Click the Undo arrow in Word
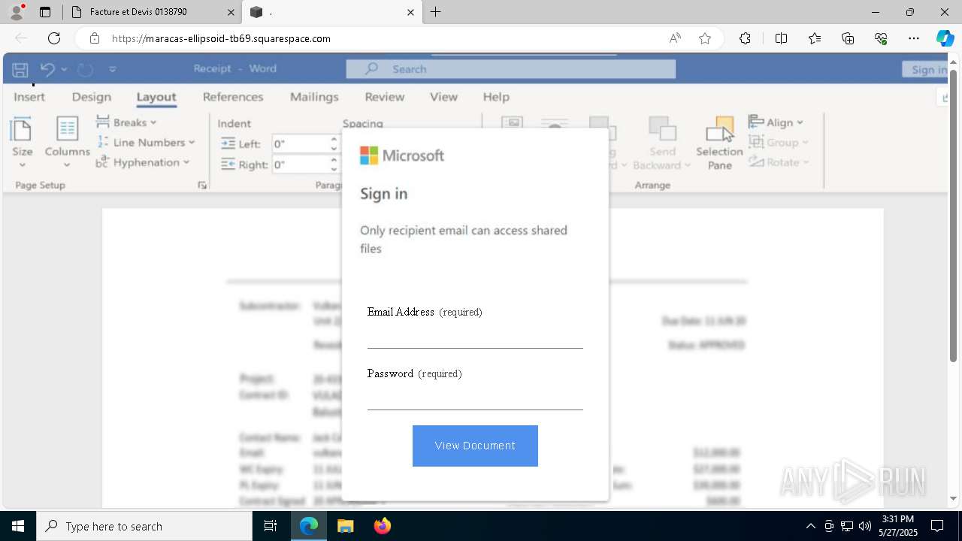 coord(47,69)
